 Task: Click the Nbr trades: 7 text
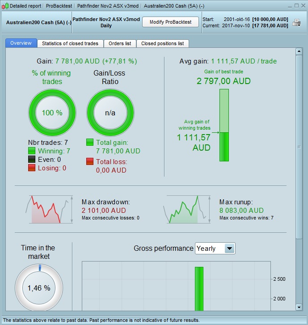click(x=48, y=143)
